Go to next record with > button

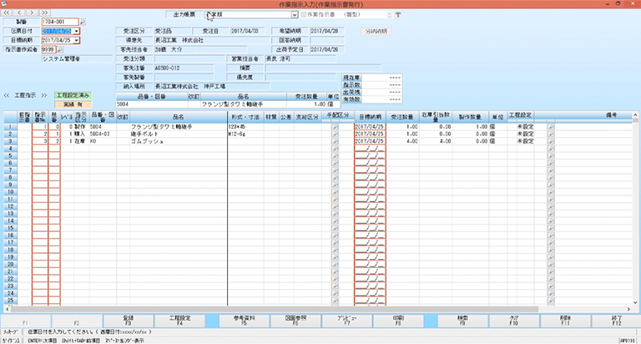[33, 13]
